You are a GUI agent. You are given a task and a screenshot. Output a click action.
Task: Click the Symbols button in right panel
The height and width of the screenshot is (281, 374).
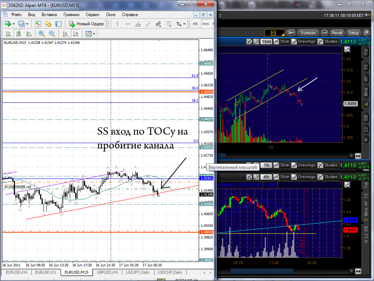tap(308, 33)
